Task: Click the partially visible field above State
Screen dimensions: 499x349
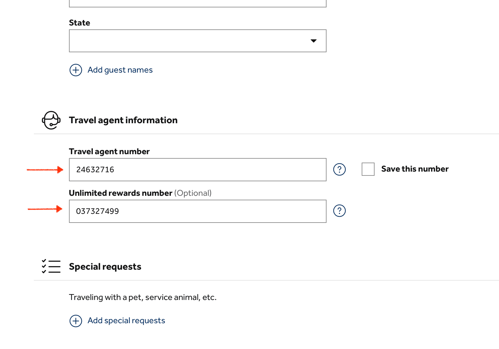Action: tap(197, 3)
